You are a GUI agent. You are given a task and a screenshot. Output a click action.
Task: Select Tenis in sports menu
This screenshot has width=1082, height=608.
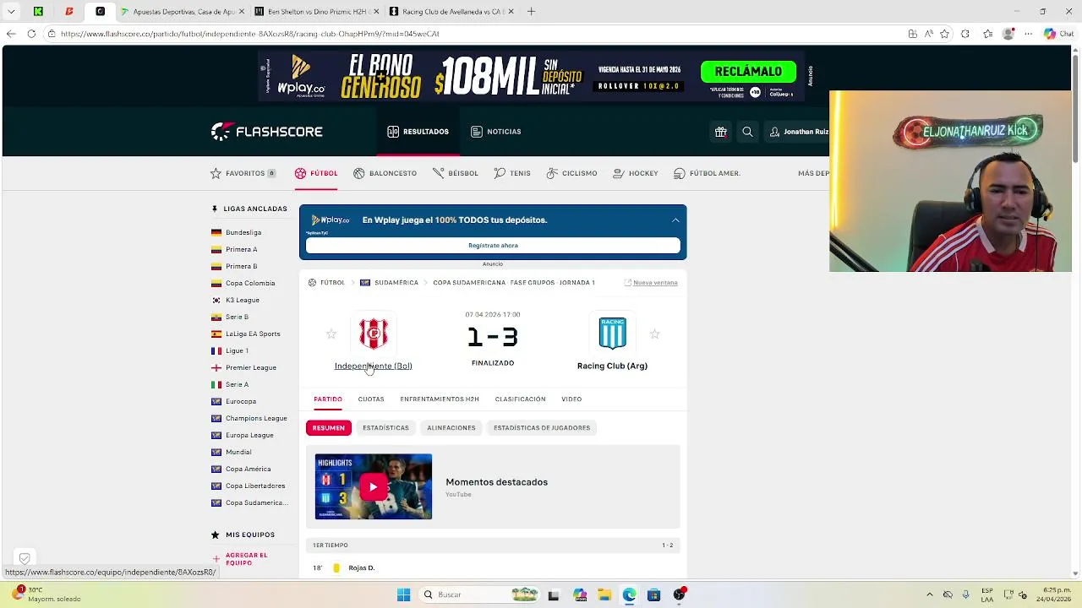(x=512, y=173)
